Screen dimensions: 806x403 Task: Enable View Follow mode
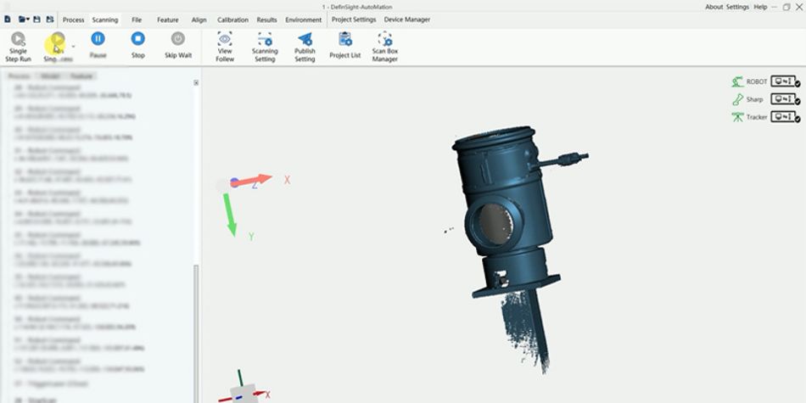(x=225, y=39)
